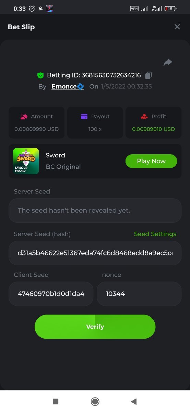Viewport: 190px width, 413px height.
Task: Tap the Android recent apps square
Action: pyautogui.click(x=56, y=401)
